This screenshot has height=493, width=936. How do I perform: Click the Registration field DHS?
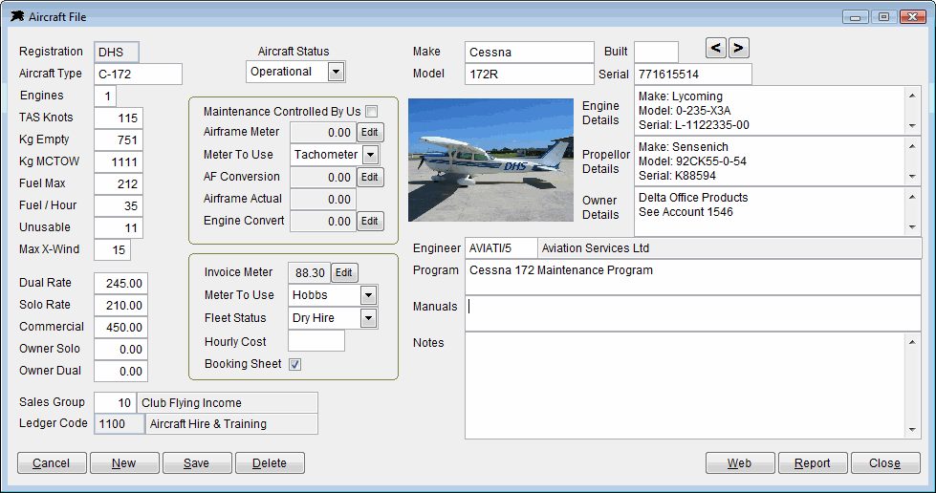coord(117,52)
